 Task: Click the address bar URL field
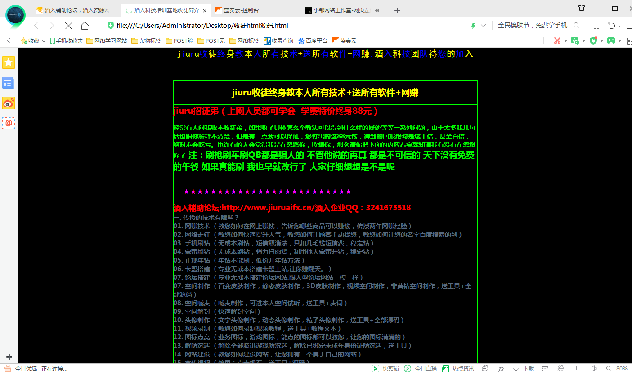pyautogui.click(x=288, y=26)
